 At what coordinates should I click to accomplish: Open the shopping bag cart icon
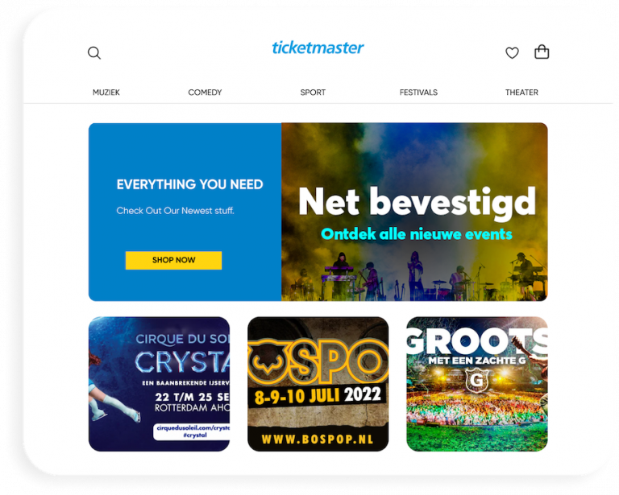point(542,52)
